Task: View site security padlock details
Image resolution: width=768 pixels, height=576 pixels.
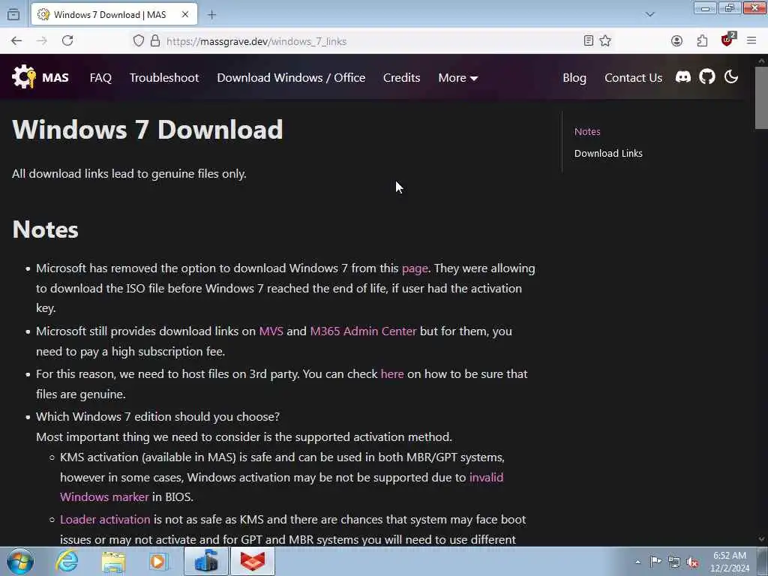Action: coord(155,40)
